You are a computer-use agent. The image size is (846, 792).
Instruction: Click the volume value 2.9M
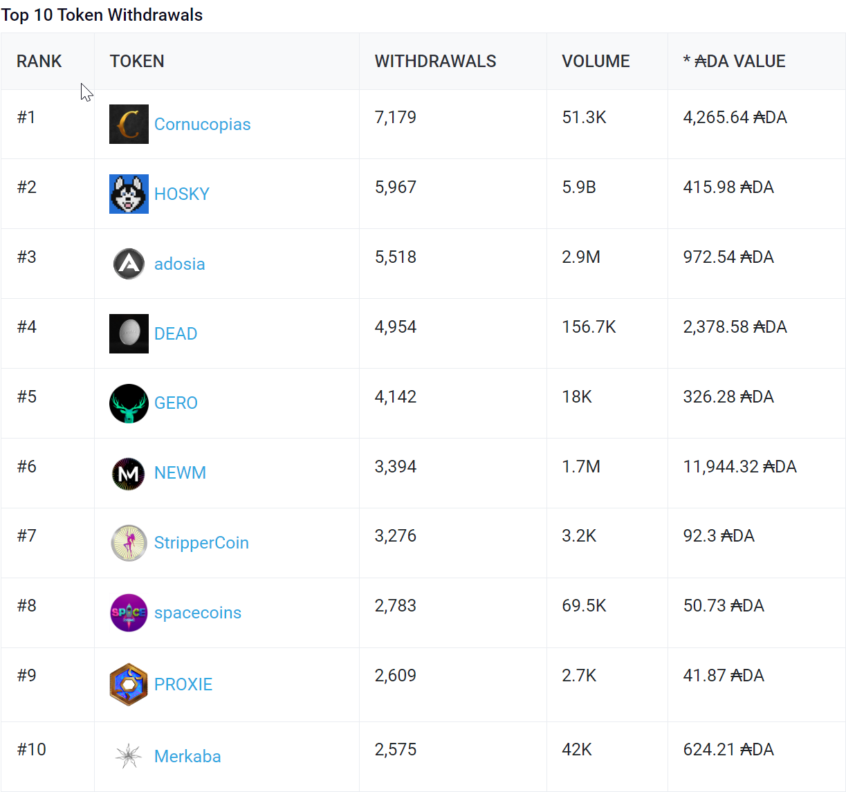pos(581,257)
